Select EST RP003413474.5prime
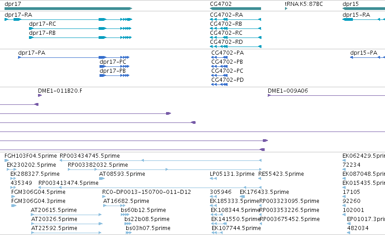The width and height of the screenshot is (385, 235). (150, 188)
